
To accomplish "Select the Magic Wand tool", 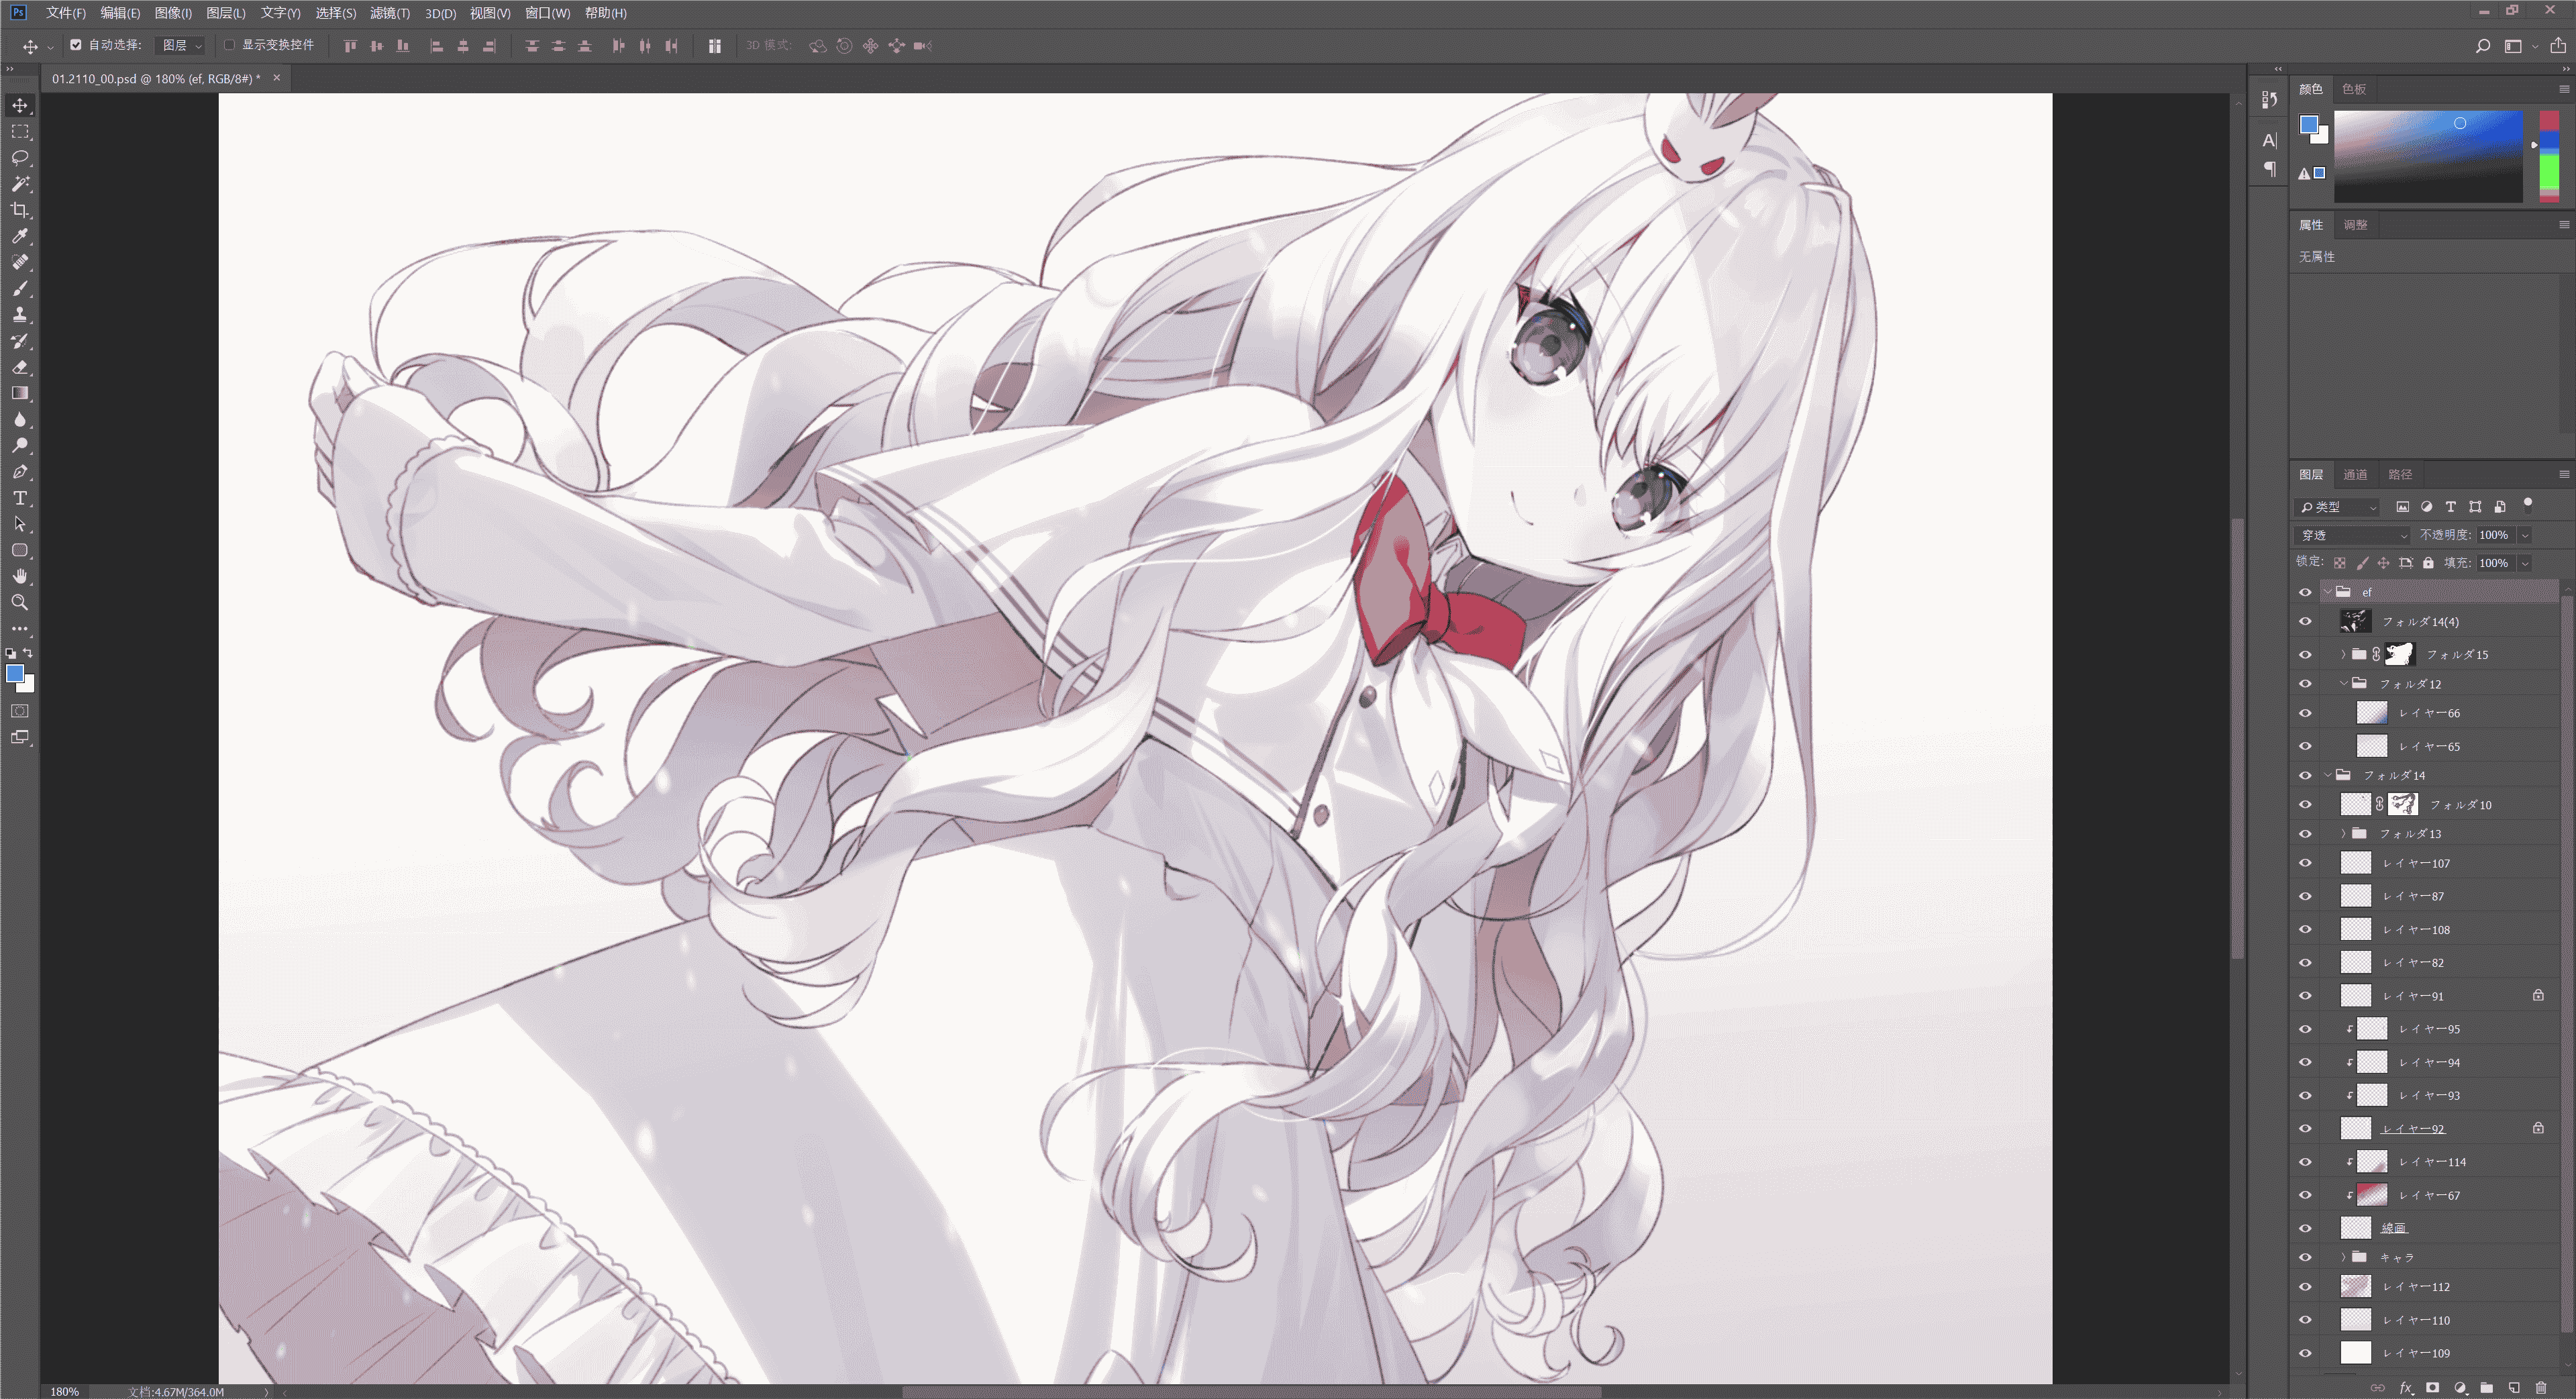I will point(20,184).
